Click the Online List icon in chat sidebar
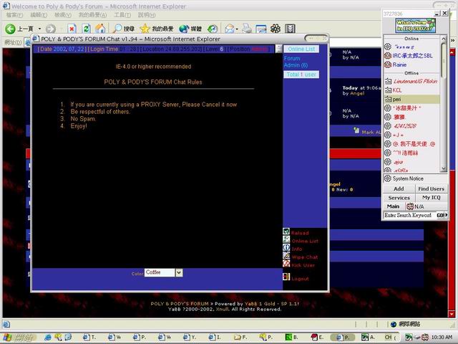The height and width of the screenshot is (344, 458). (x=286, y=239)
